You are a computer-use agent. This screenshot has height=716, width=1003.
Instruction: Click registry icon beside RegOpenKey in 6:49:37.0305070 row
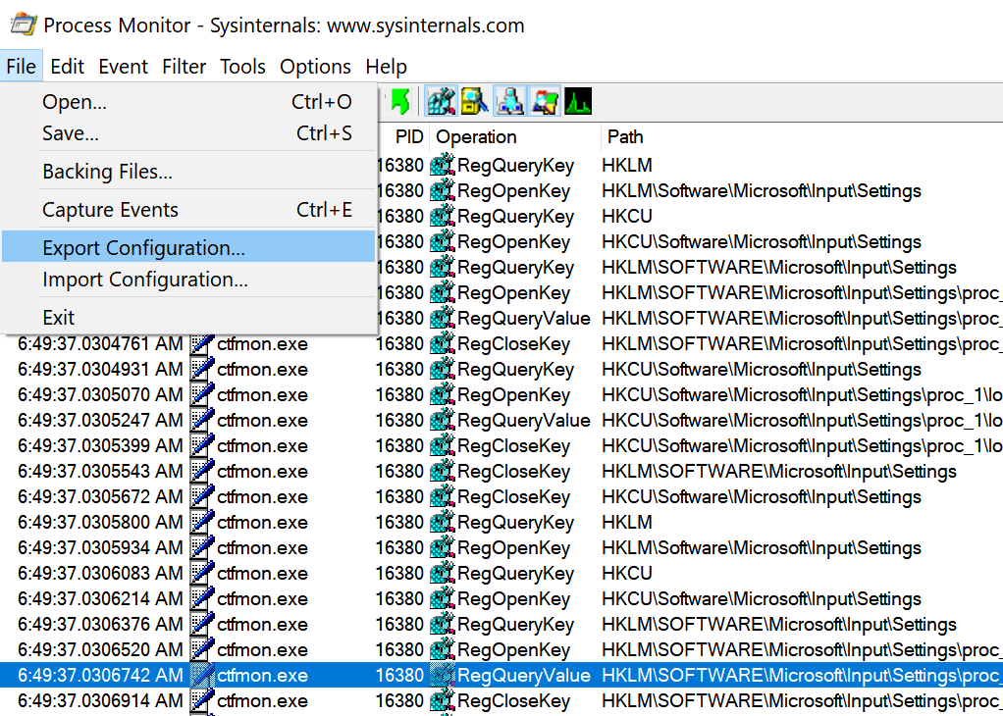(x=442, y=395)
